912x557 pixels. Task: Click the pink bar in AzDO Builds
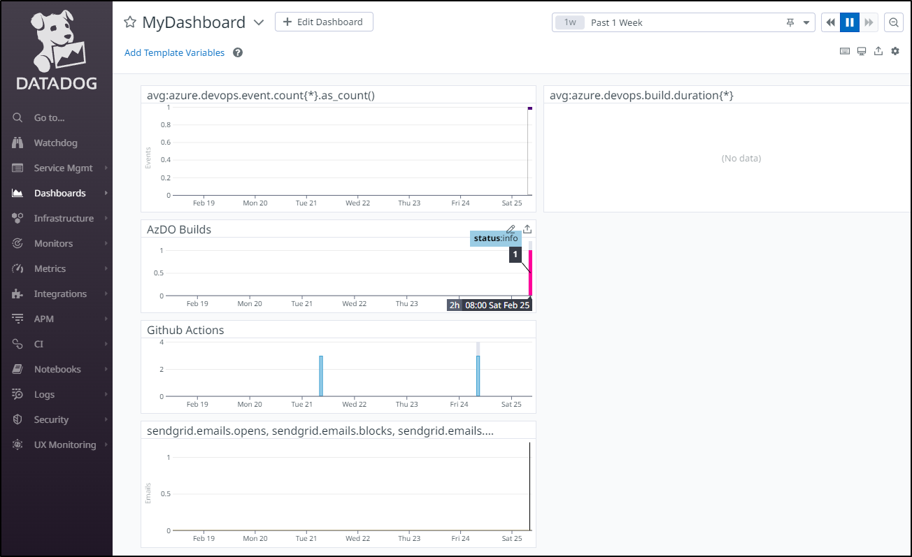point(530,273)
